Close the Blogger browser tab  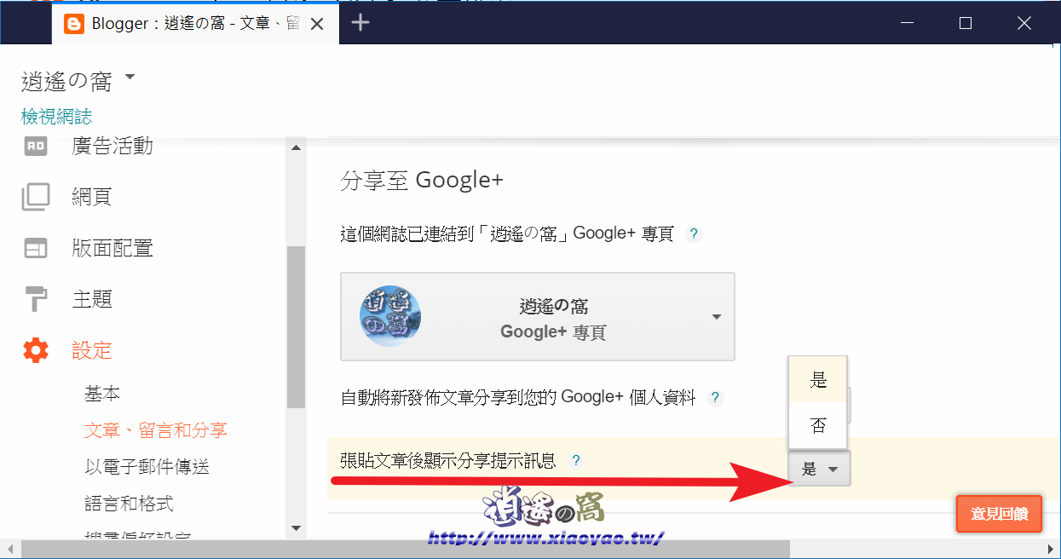(x=317, y=24)
